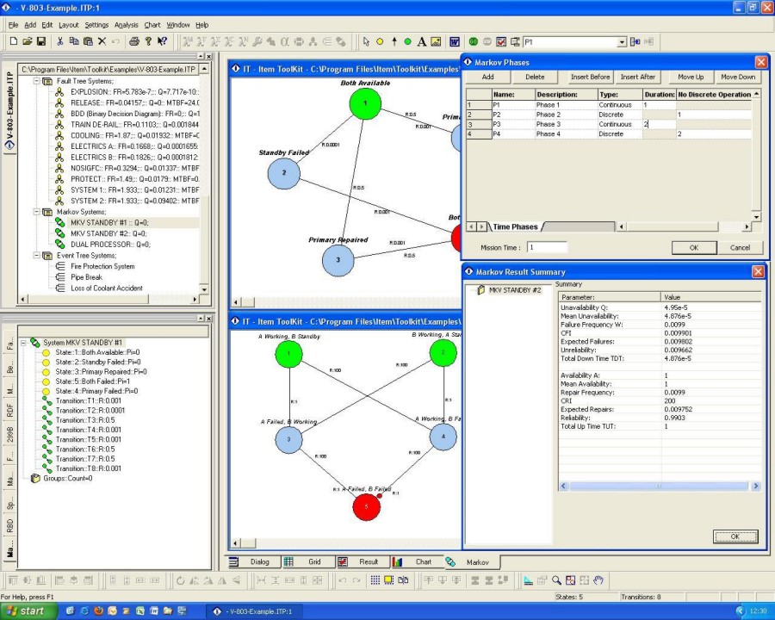Select DUAL PROCESSOR in project tree
775x620 pixels.
coord(110,245)
